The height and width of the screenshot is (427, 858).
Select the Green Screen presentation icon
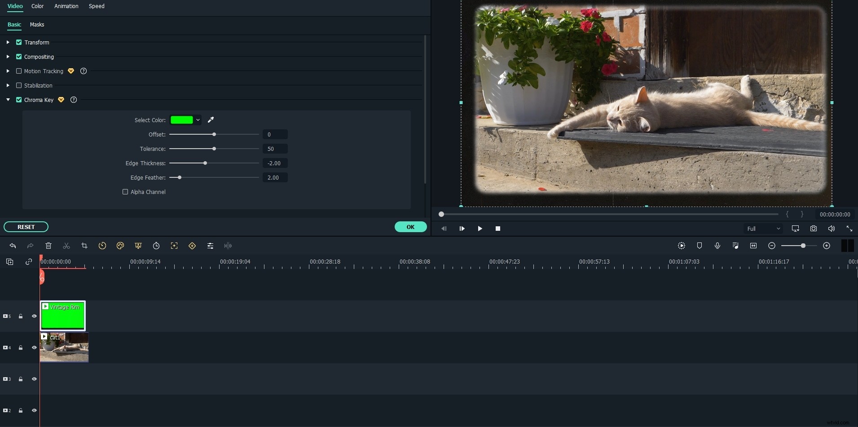[138, 246]
